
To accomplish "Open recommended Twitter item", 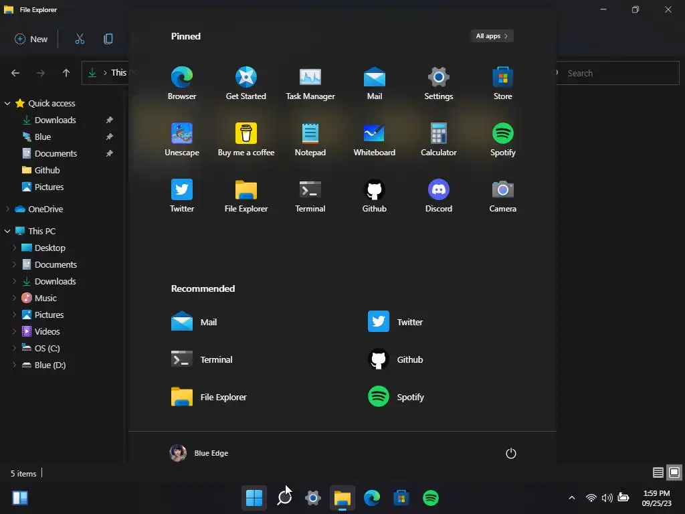I will (395, 322).
